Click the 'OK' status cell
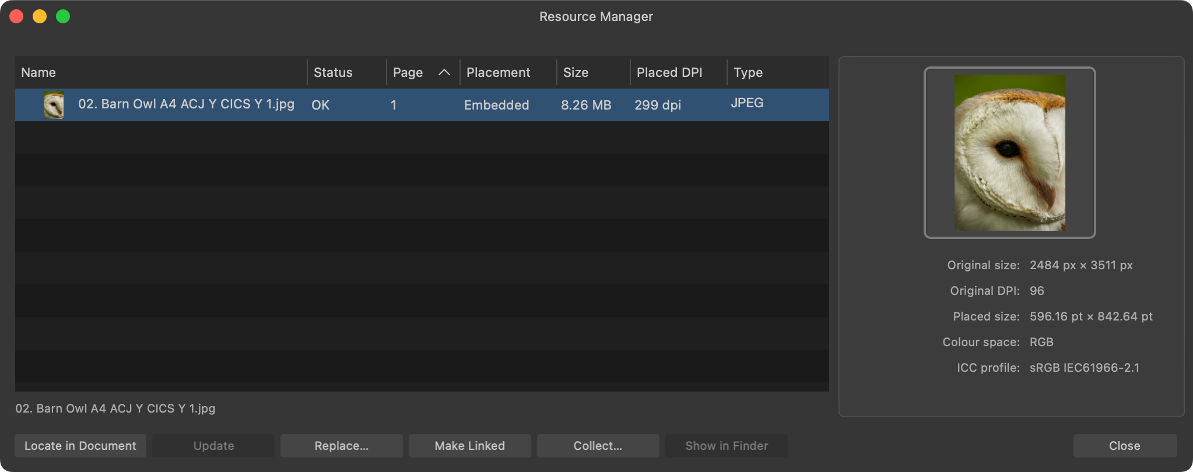This screenshot has height=472, width=1193. tap(321, 105)
